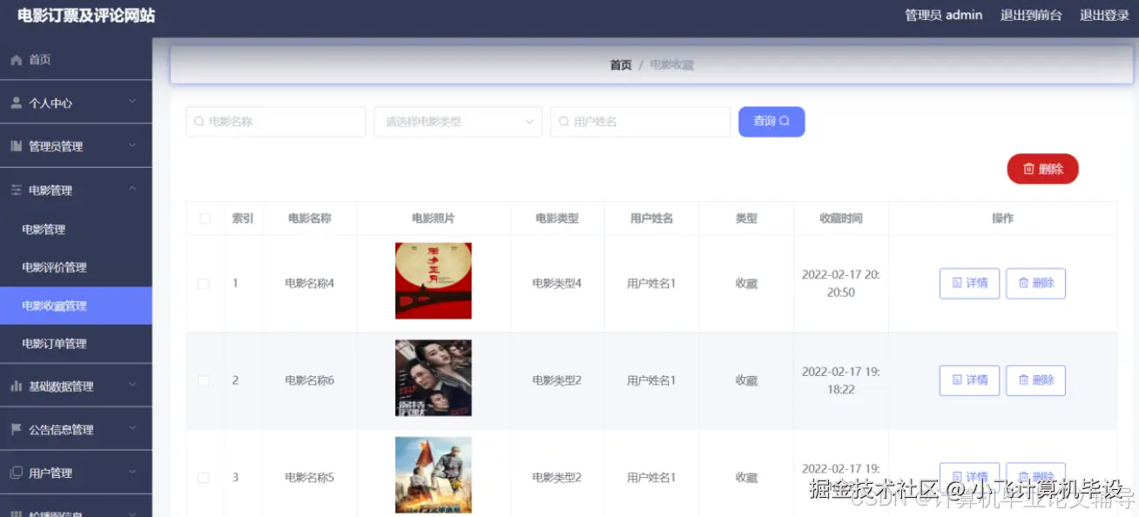The image size is (1139, 517).
Task: Click 退出登录 in the top bar
Action: (1104, 15)
